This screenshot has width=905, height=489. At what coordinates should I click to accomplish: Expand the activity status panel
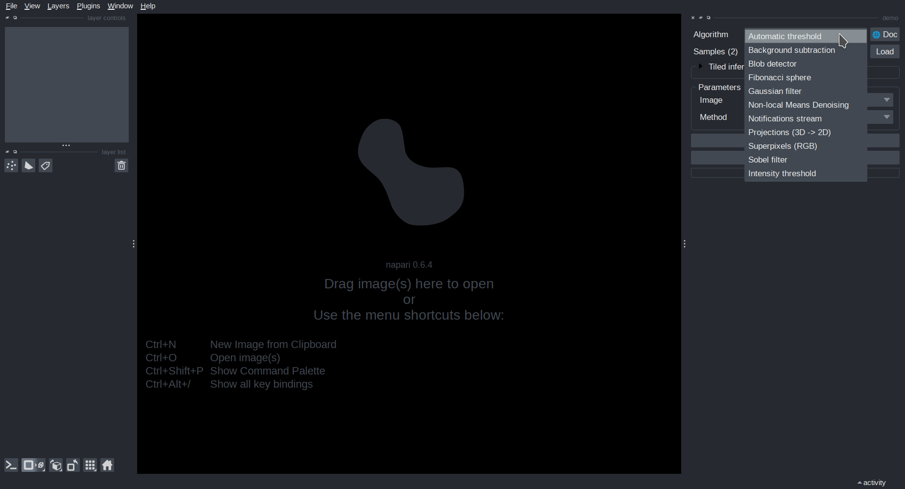tap(871, 483)
